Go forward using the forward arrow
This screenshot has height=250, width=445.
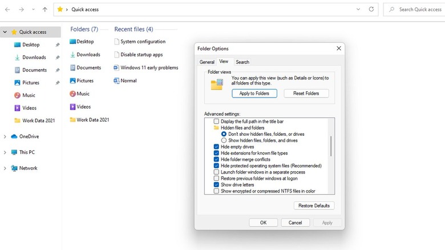21,9
